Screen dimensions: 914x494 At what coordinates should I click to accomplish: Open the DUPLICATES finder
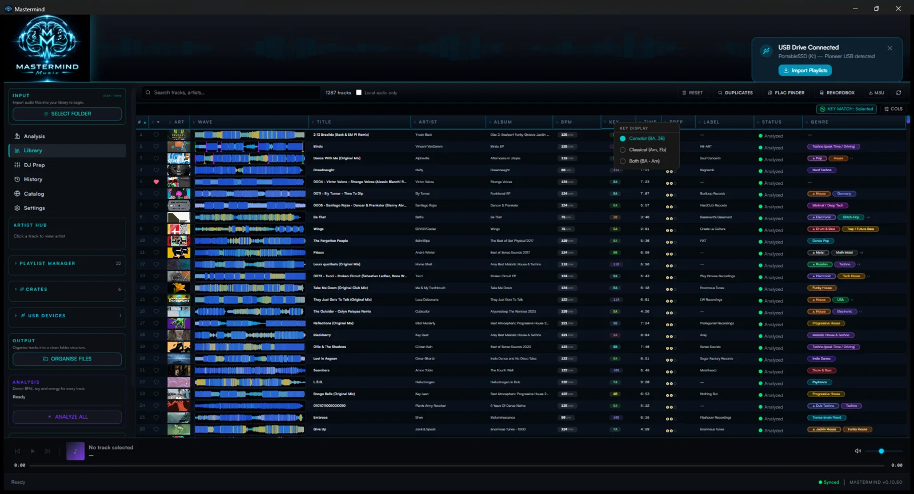click(x=735, y=92)
